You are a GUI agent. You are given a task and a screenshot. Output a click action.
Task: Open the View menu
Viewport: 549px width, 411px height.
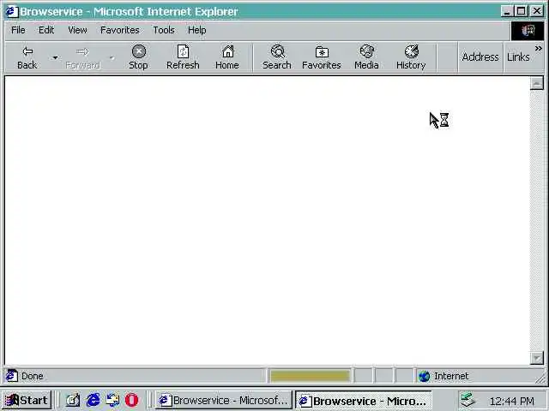[77, 31]
